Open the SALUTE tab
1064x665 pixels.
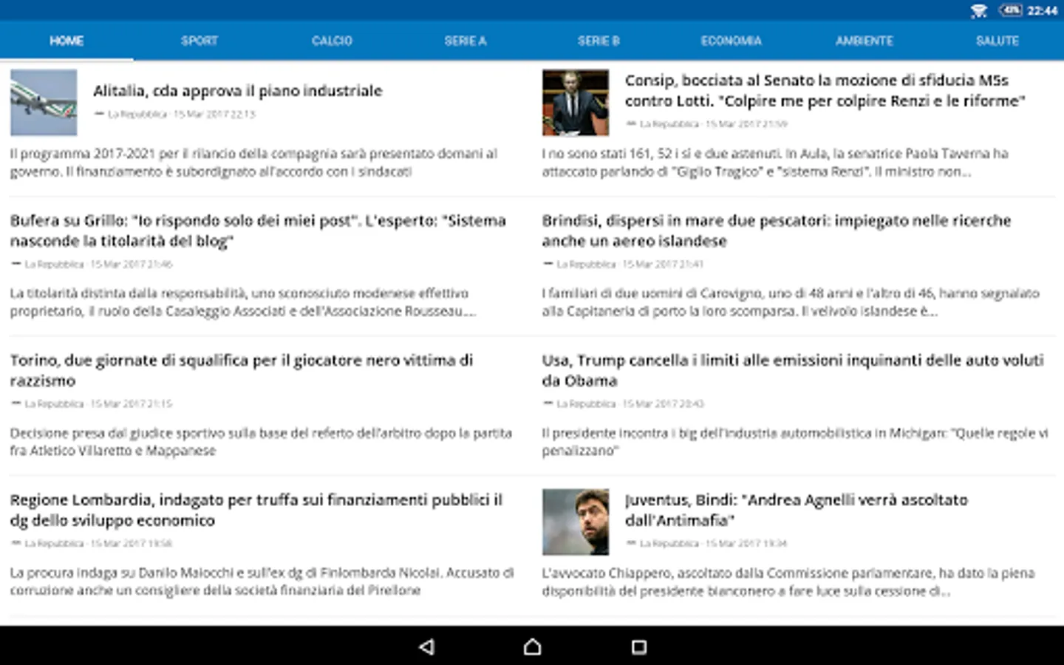[997, 41]
